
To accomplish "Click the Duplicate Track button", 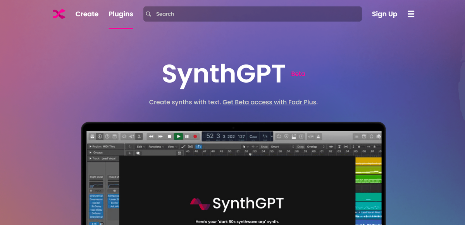I will pos(138,153).
